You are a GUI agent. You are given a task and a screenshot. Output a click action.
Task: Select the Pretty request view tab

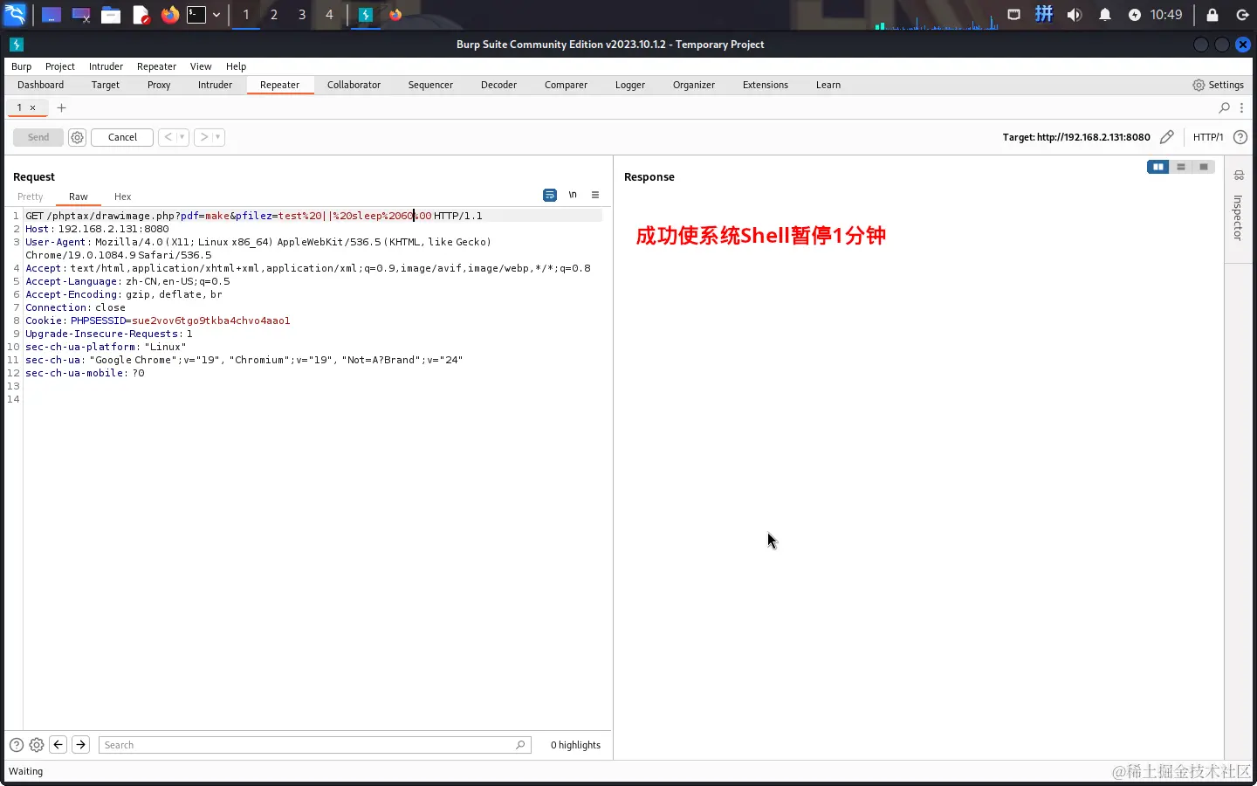coord(30,196)
